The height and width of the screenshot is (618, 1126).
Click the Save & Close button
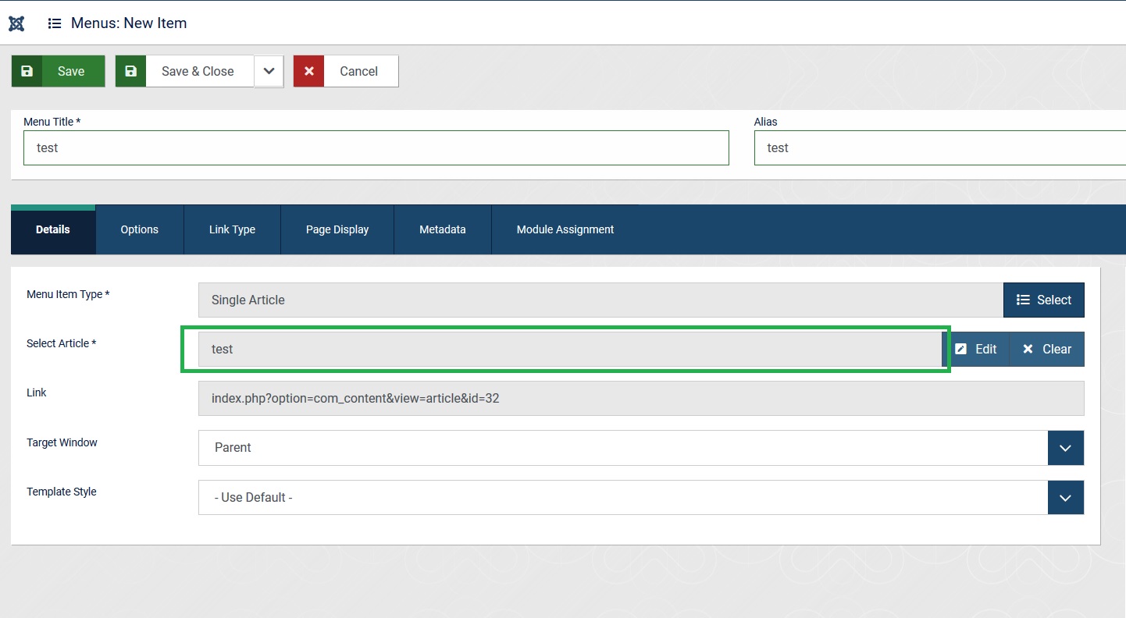click(x=185, y=71)
